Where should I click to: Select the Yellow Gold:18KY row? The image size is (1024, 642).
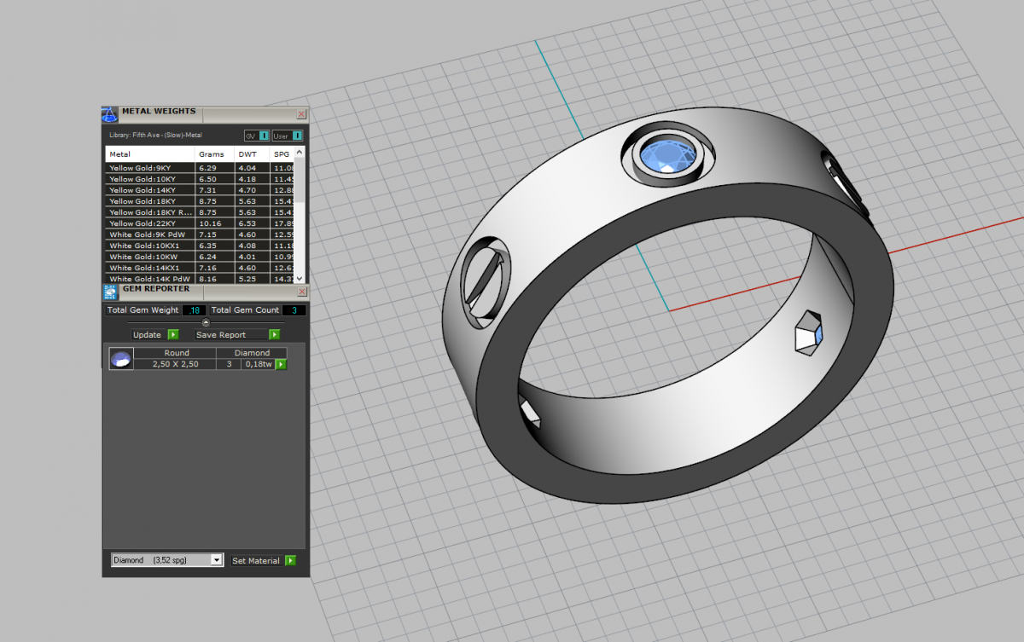pyautogui.click(x=150, y=201)
